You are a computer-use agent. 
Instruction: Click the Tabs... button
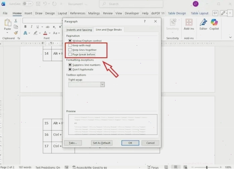pos(73,143)
